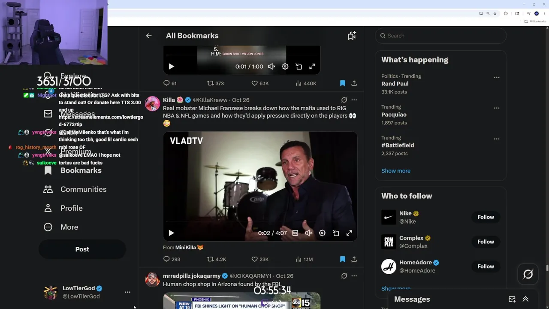Remove bookmark on the 1.1M views post
The image size is (549, 309).
click(x=342, y=259)
